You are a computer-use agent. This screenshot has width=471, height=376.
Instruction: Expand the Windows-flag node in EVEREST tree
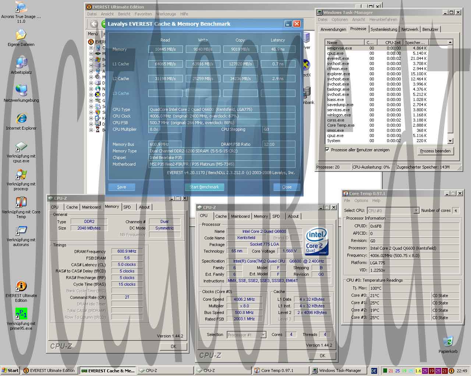91,59
